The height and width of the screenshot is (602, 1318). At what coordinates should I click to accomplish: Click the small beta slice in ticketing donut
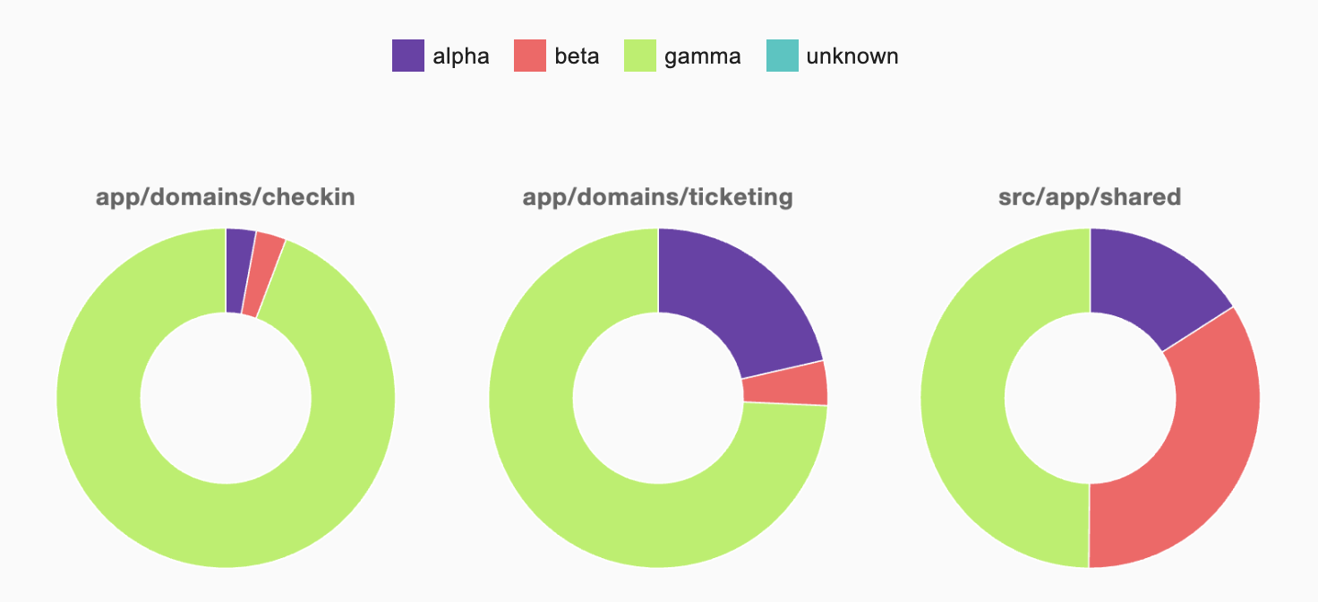point(785,385)
